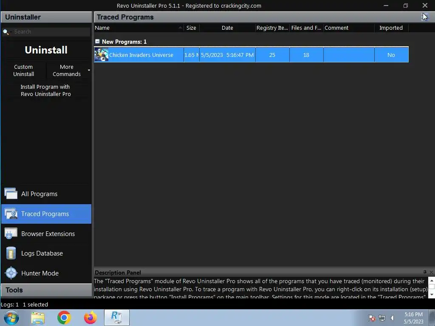Image resolution: width=435 pixels, height=326 pixels.
Task: Collapse the New Programs group
Action: click(x=97, y=41)
